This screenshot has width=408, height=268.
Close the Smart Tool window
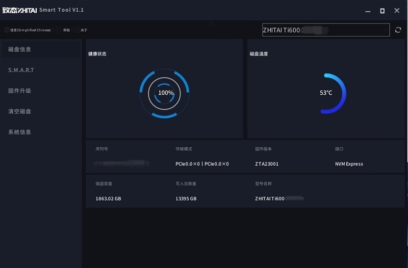(x=397, y=10)
